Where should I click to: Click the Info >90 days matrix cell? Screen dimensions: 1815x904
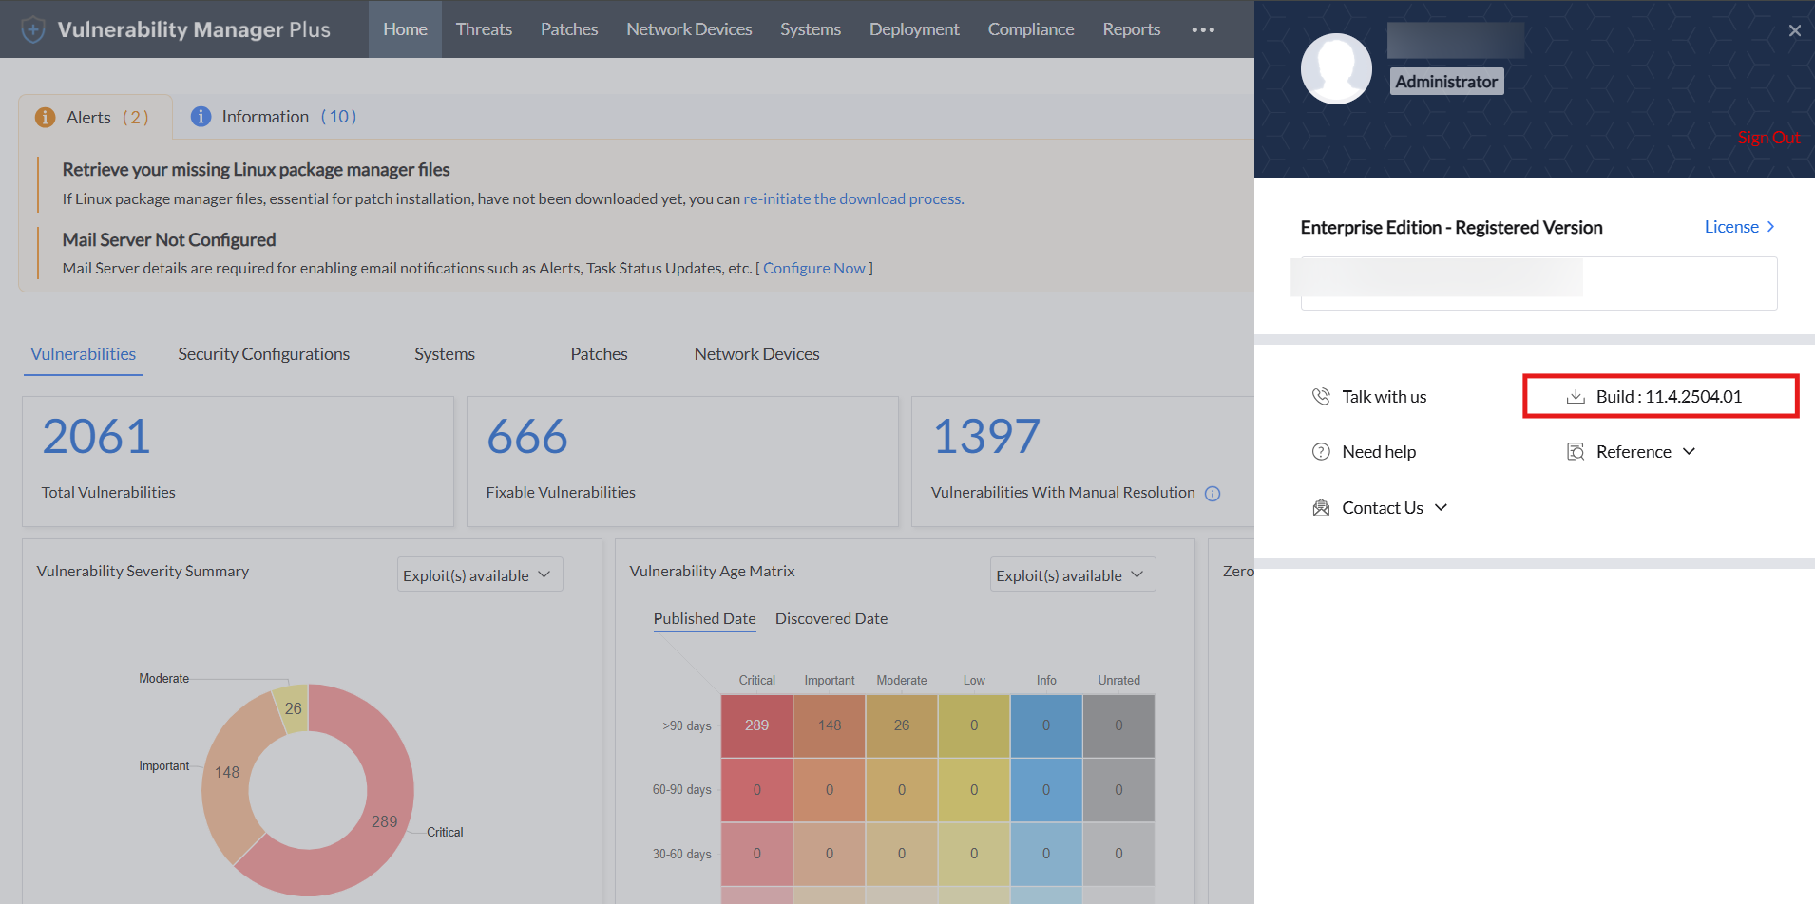tap(1046, 725)
